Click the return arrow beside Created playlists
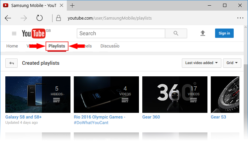248x152 pixels. pyautogui.click(x=11, y=63)
